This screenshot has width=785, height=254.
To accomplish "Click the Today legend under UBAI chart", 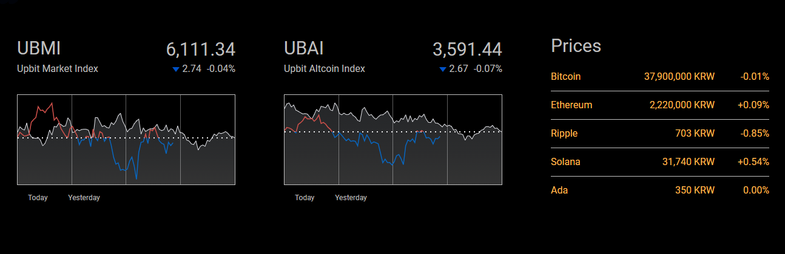I will (x=305, y=198).
